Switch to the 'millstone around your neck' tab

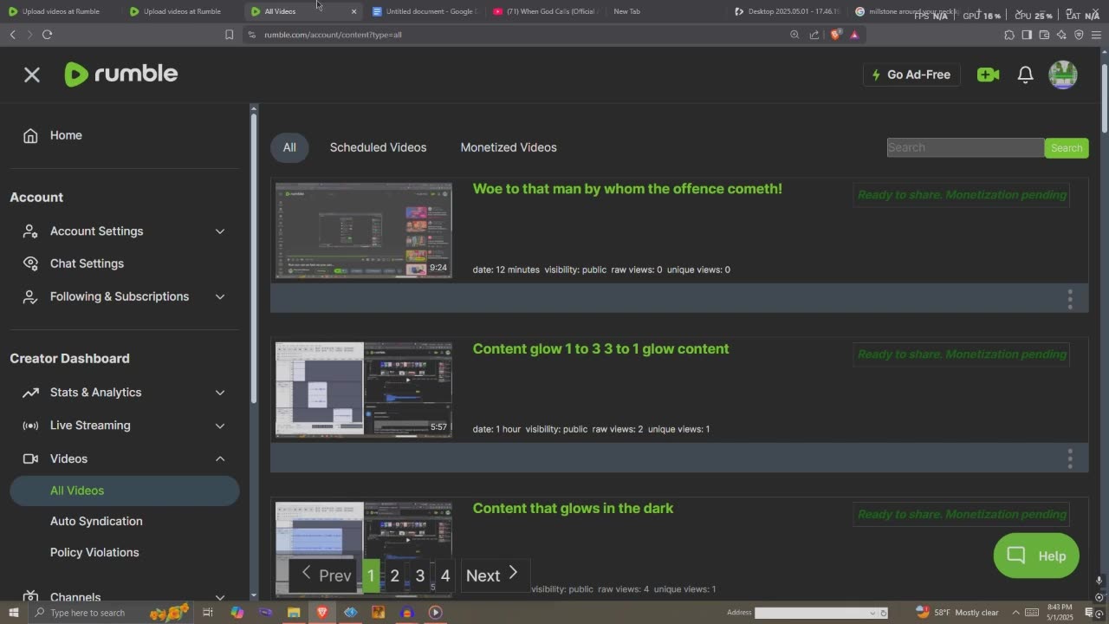pyautogui.click(x=906, y=11)
